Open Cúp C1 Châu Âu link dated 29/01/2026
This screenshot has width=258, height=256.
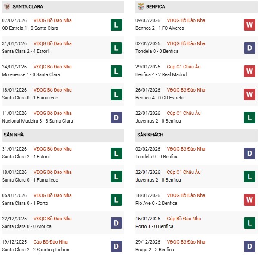[184, 67]
